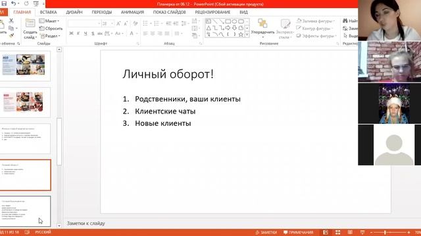Pick the oval shape in gallery

click(234, 21)
